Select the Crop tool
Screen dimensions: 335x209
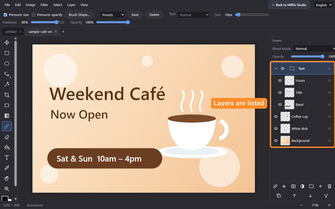coord(7,95)
